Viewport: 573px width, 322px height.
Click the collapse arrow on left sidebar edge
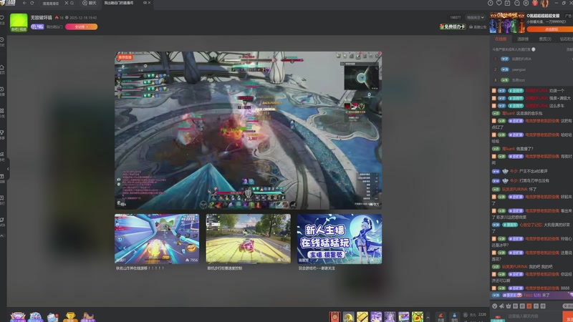(8, 169)
